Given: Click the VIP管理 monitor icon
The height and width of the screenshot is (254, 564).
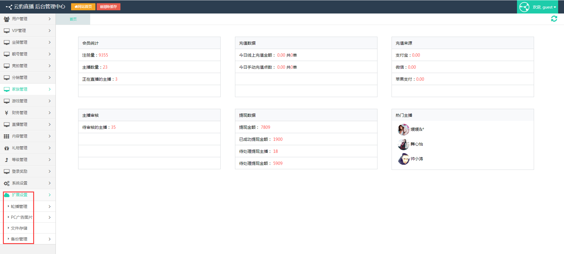Looking at the screenshot, I should pyautogui.click(x=6, y=31).
